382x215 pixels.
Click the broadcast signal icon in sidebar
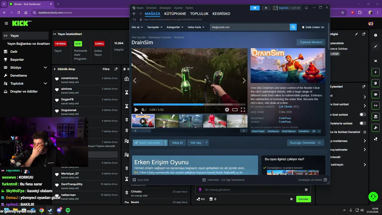(375, 105)
